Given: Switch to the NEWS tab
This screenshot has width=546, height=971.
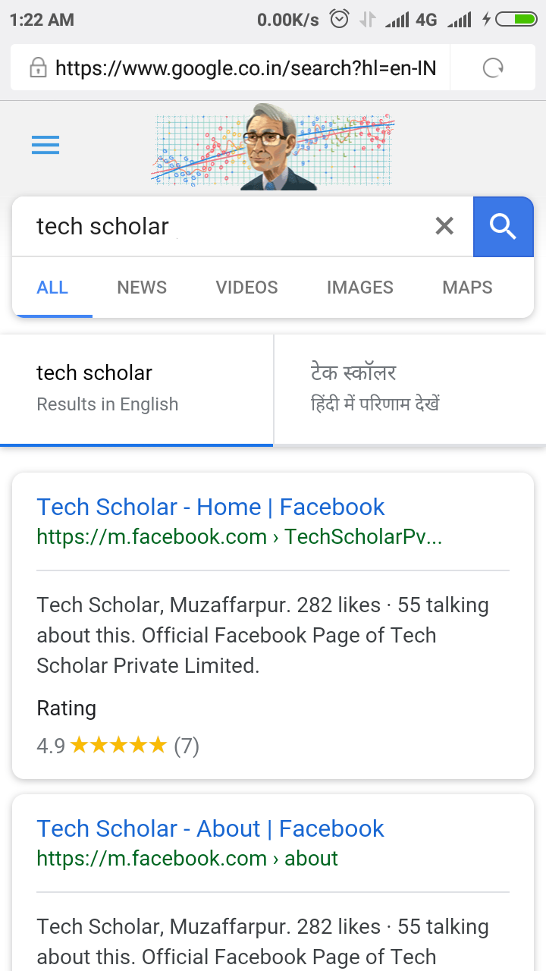Looking at the screenshot, I should (x=142, y=288).
